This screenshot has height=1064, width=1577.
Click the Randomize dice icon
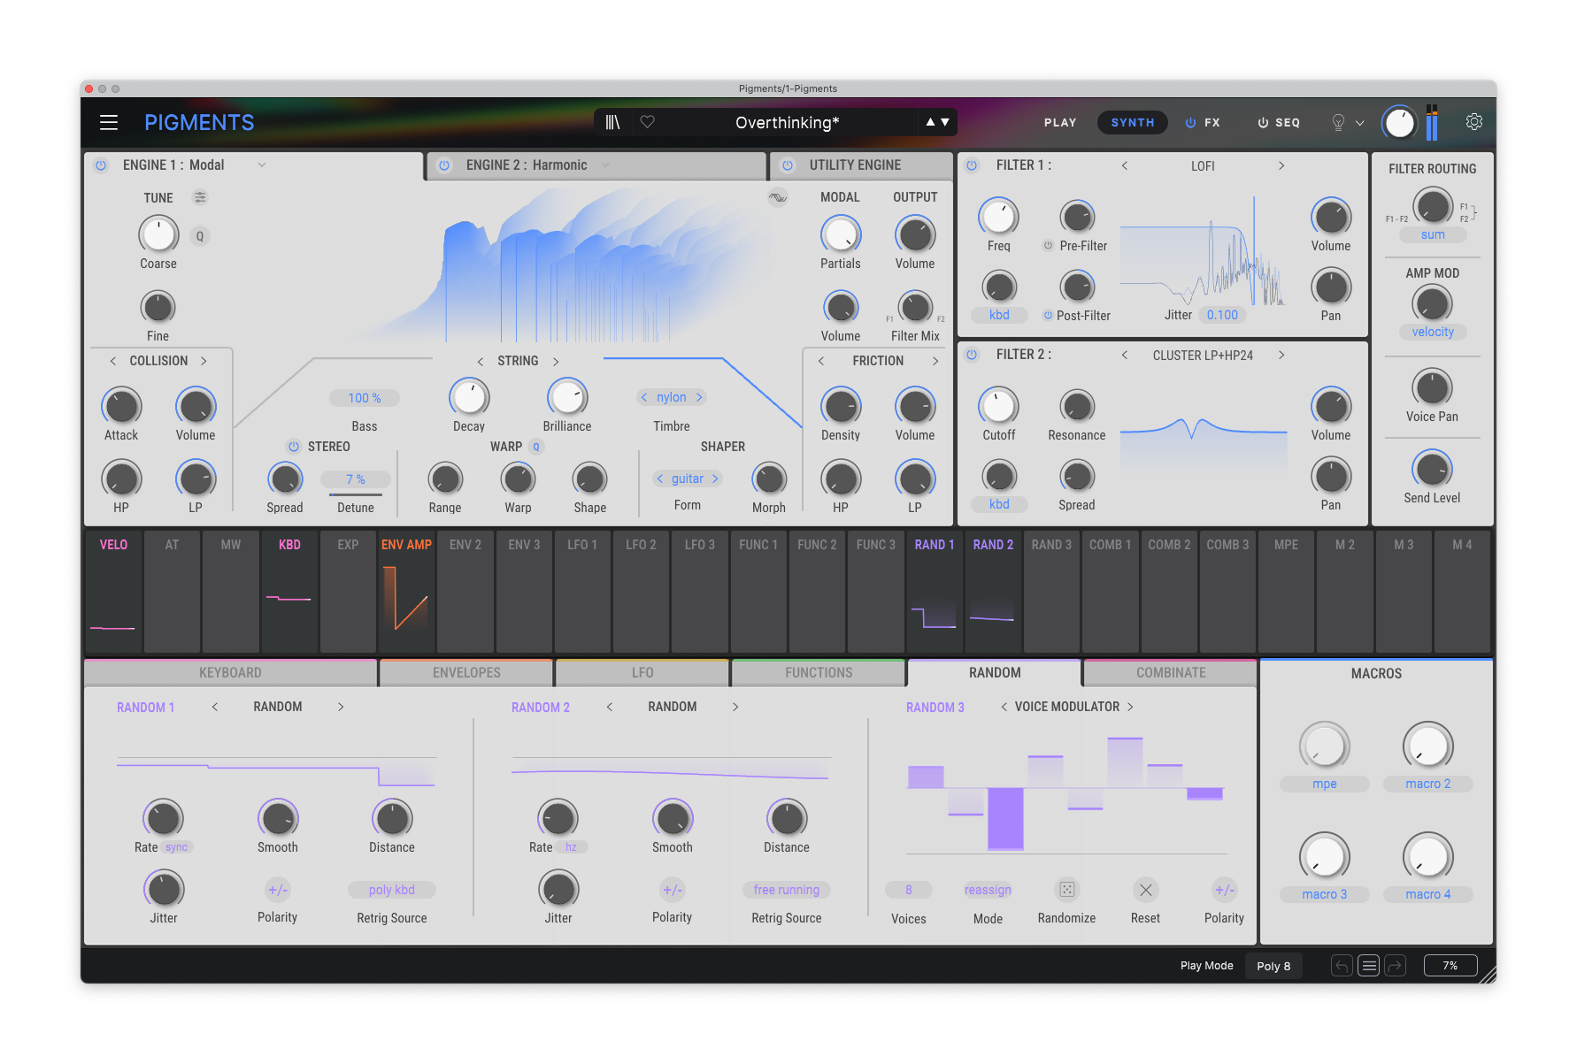tap(1066, 890)
